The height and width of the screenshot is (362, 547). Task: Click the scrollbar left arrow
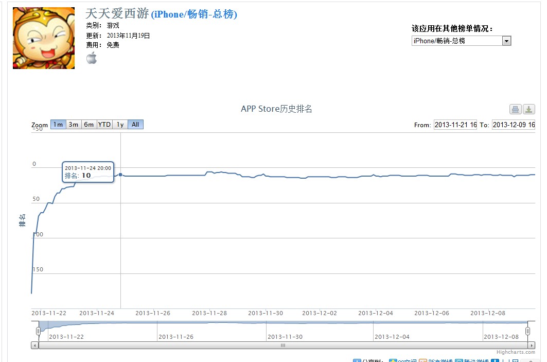35,346
